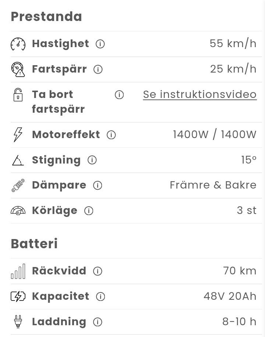Open info icon next to Dämpare

tap(98, 186)
